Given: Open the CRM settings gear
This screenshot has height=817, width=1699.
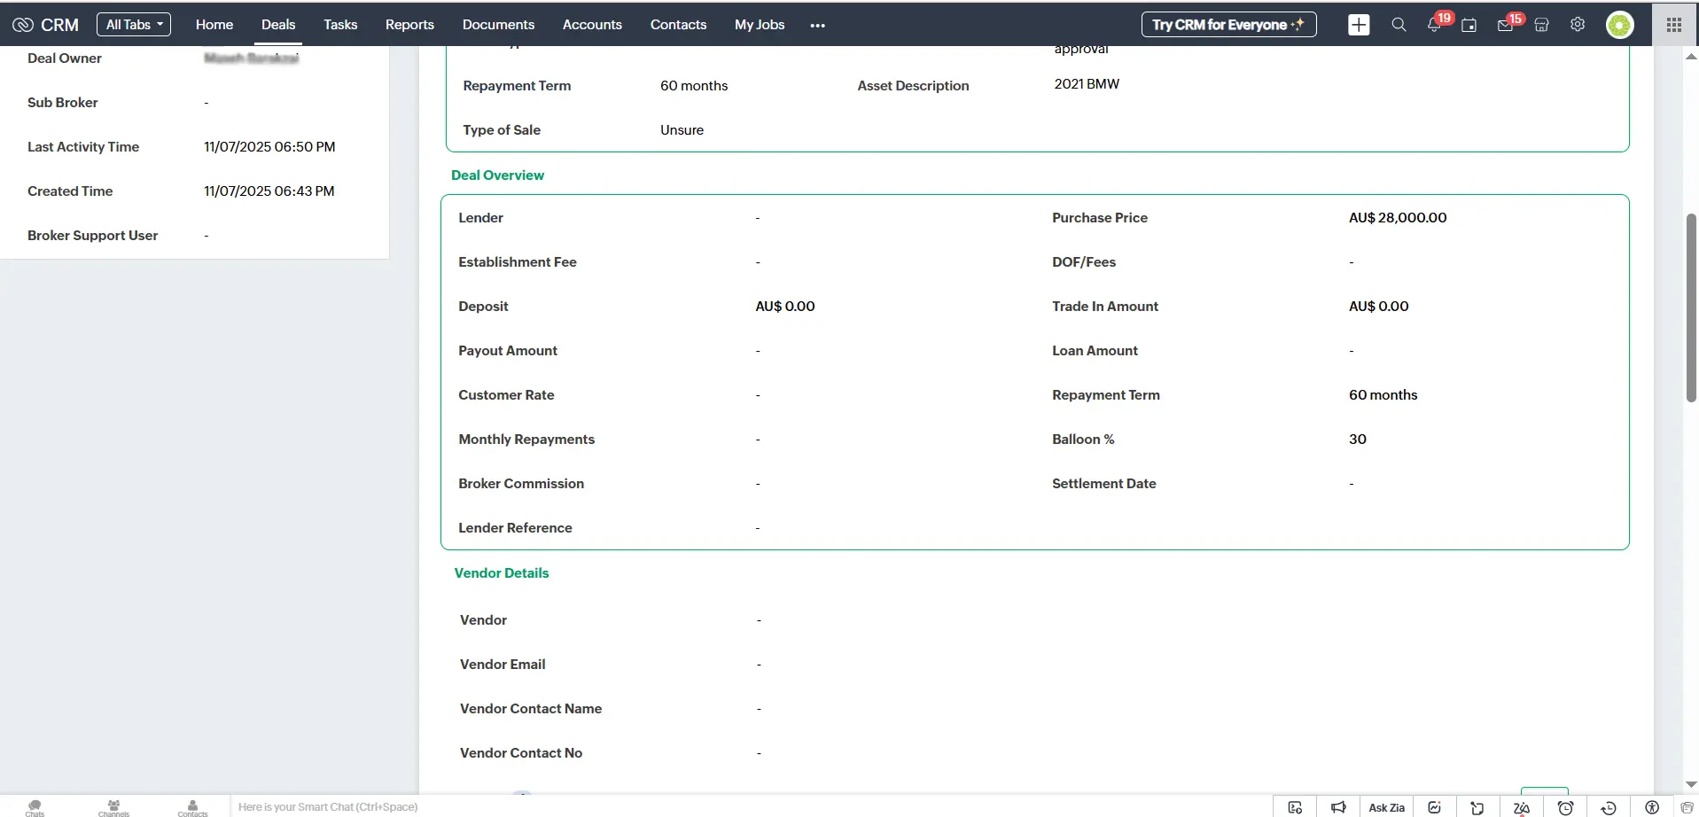Looking at the screenshot, I should (1577, 25).
